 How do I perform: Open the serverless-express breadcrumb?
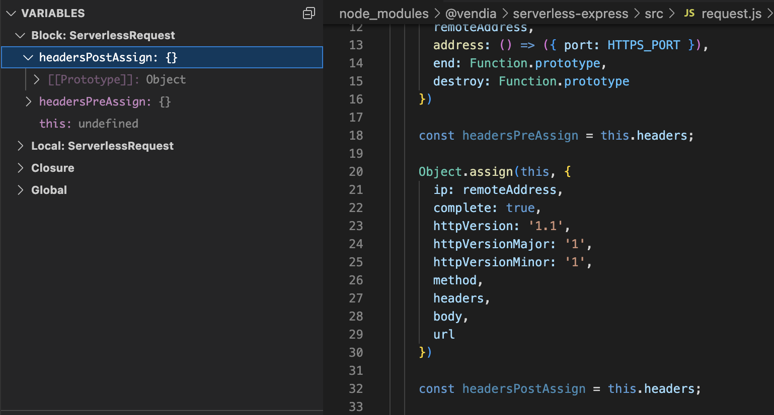570,14
